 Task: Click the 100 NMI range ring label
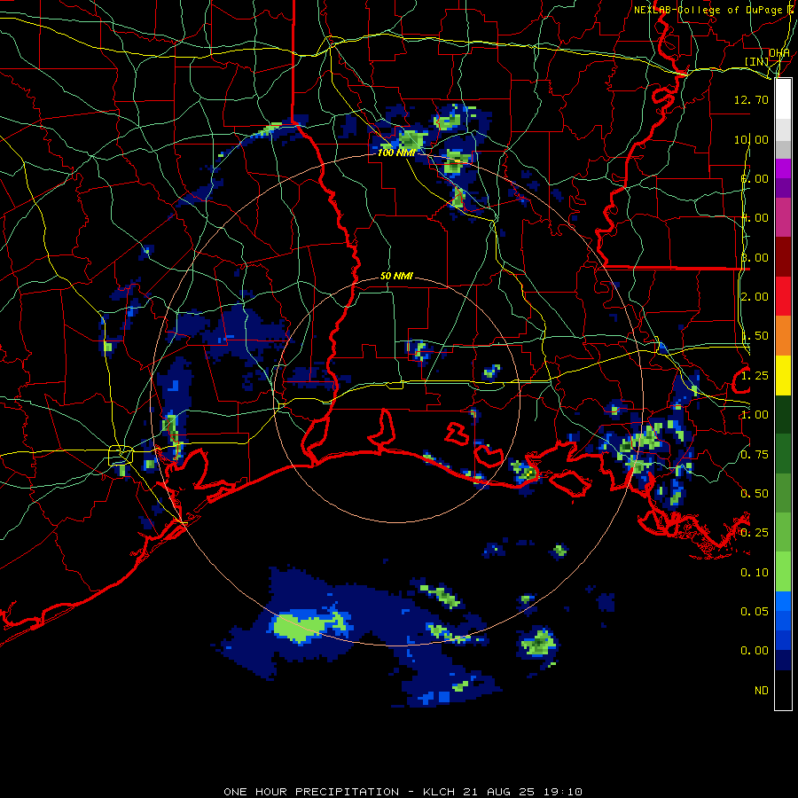pyautogui.click(x=396, y=153)
